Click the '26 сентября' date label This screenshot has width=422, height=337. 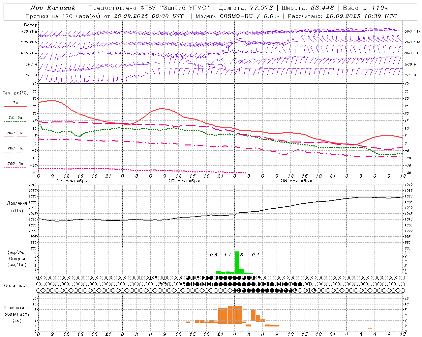coord(72,181)
